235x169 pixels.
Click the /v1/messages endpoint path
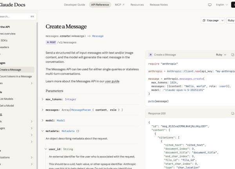[67, 43]
